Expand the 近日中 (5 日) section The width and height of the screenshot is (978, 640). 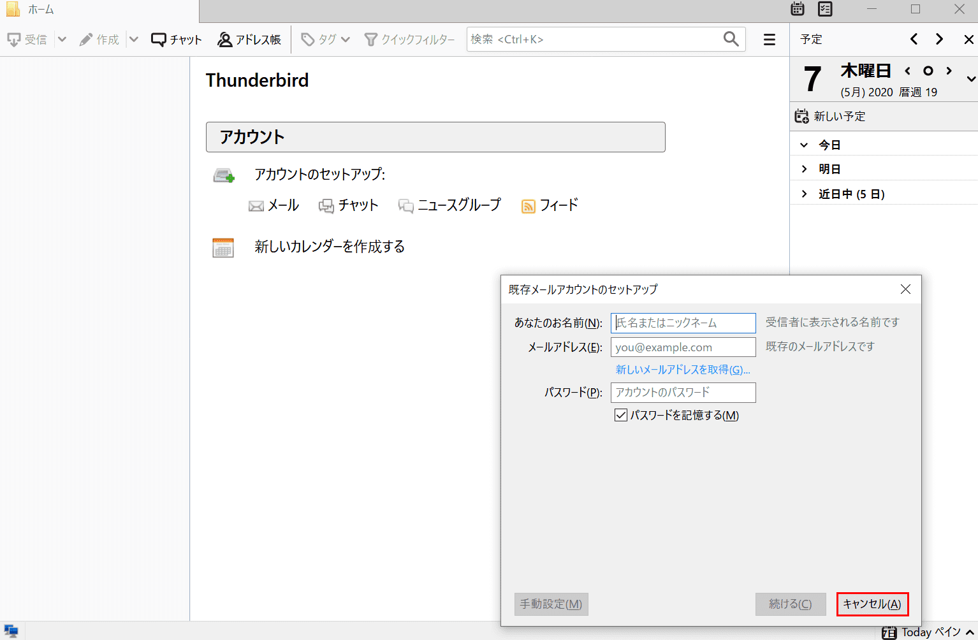point(804,194)
